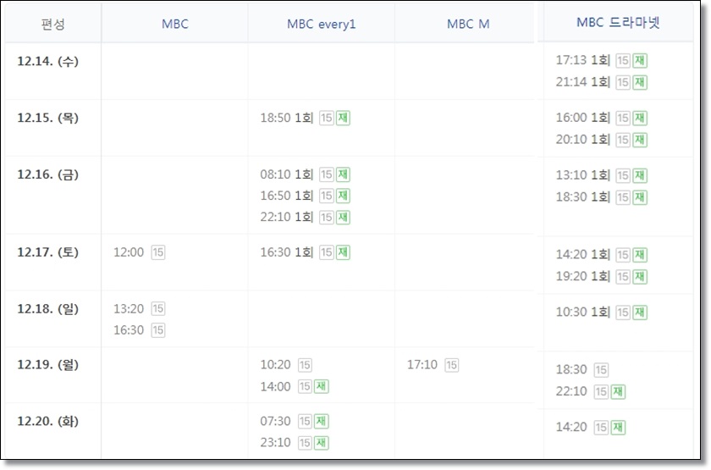Click the green 재 rerun badge next to 21:14

click(x=640, y=82)
